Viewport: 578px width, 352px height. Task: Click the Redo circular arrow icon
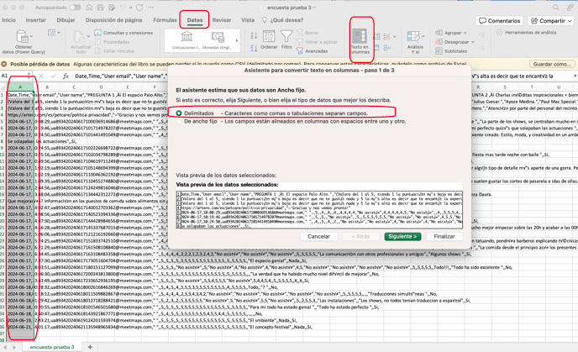(x=139, y=8)
